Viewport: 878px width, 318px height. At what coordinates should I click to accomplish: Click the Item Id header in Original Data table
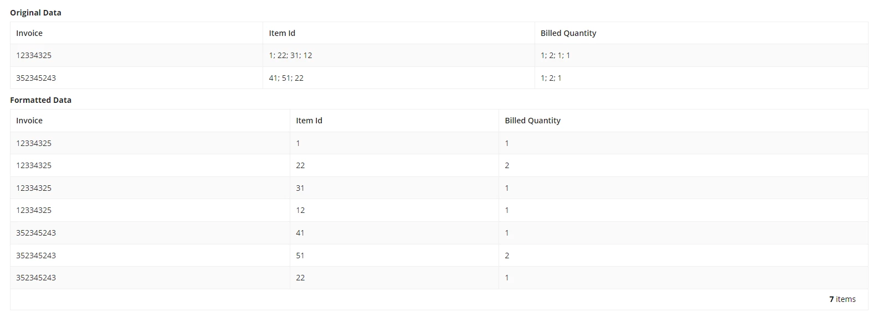(x=399, y=33)
